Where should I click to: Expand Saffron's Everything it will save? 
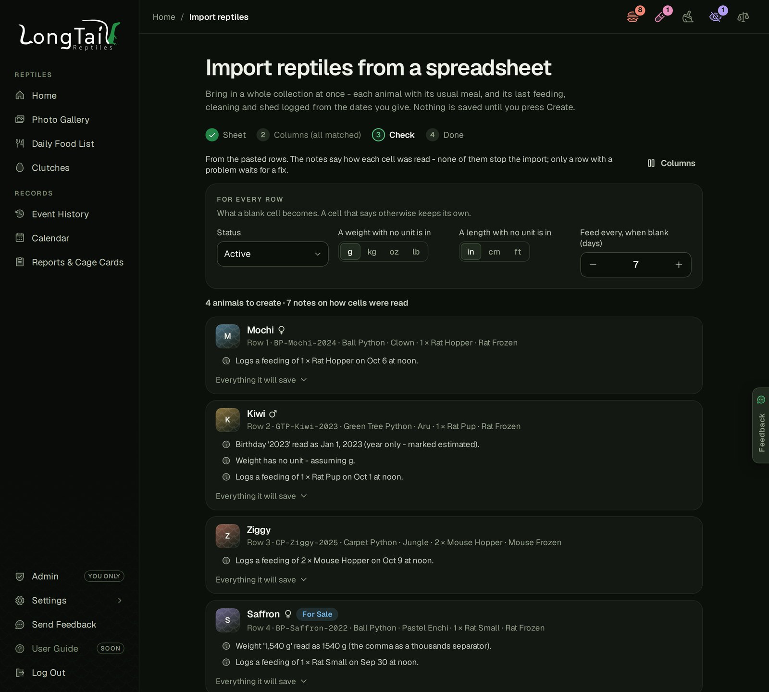click(261, 681)
